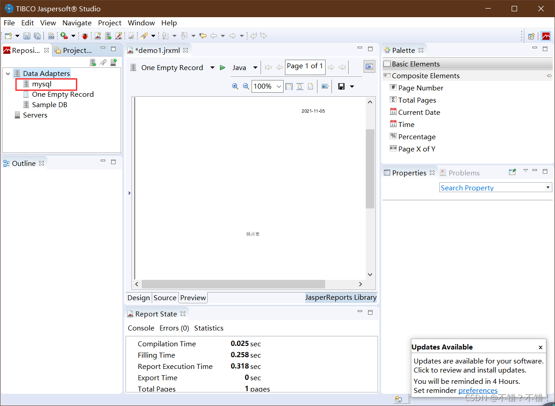Click the binary 010 toolbar icon
The height and width of the screenshot is (406, 555).
51,36
